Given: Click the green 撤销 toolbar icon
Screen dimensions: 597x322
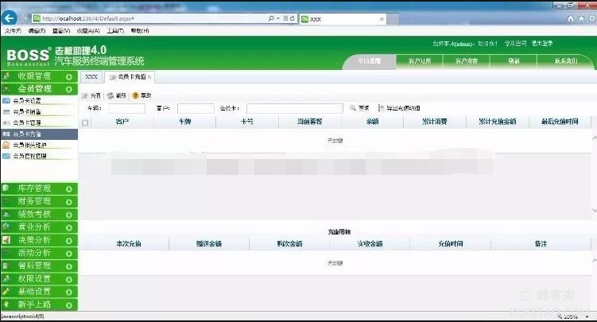Looking at the screenshot, I should click(x=110, y=95).
